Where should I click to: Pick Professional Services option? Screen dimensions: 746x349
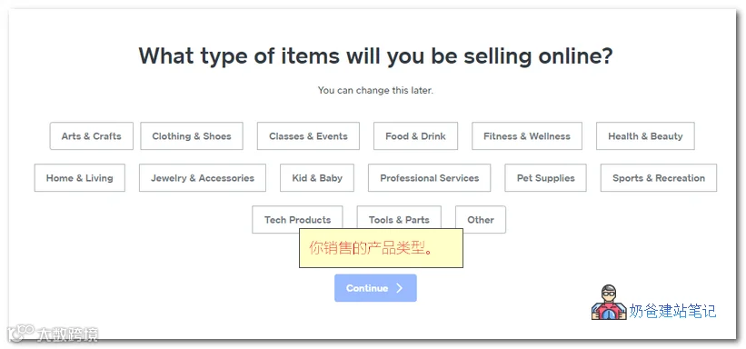click(430, 178)
